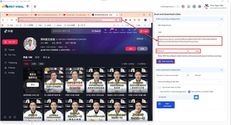Open Following in Douyin sidebar
Screen dimensions: 231x125
tap(11, 63)
